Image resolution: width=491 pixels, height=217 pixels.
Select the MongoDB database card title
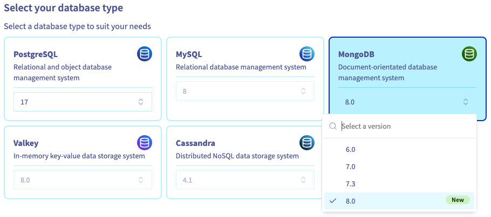pos(356,54)
